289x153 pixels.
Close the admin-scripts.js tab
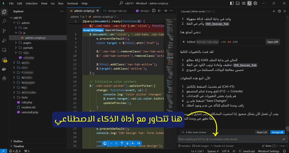coord(98,11)
